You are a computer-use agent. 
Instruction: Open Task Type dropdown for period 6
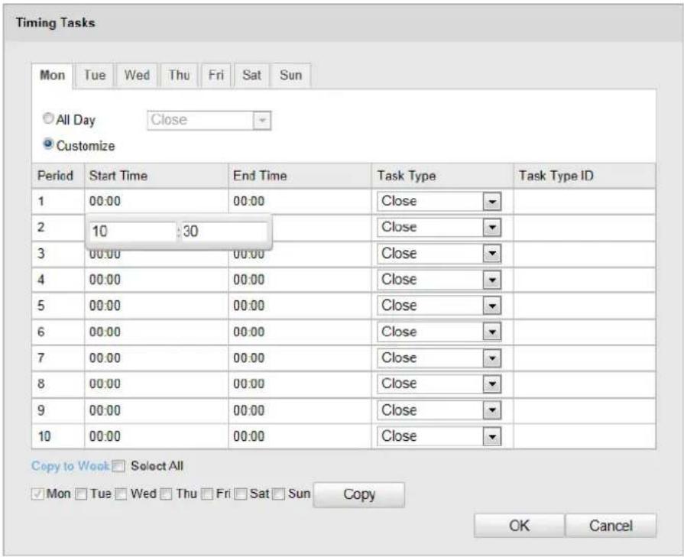(439, 332)
